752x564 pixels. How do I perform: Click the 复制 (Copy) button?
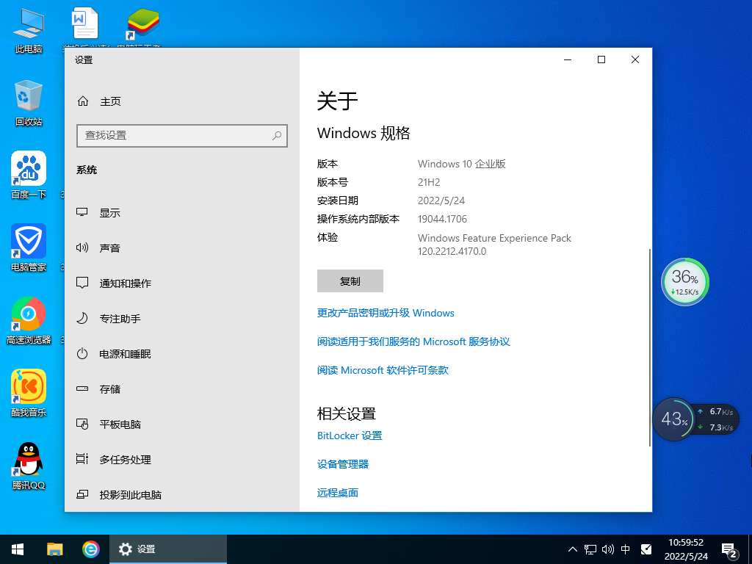[350, 281]
